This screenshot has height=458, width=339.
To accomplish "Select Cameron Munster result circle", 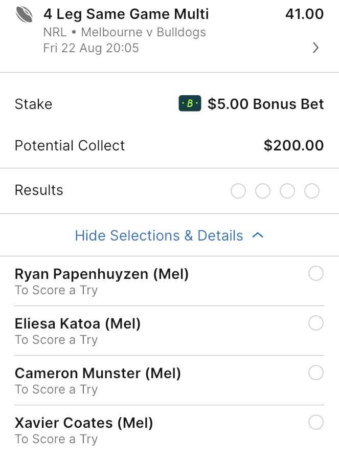I will pos(316,373).
